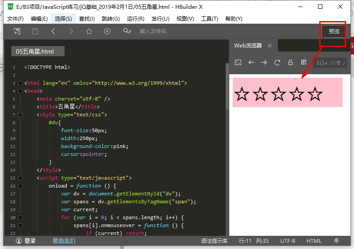Open the browser console icon
354x249 pixels.
pos(238,62)
